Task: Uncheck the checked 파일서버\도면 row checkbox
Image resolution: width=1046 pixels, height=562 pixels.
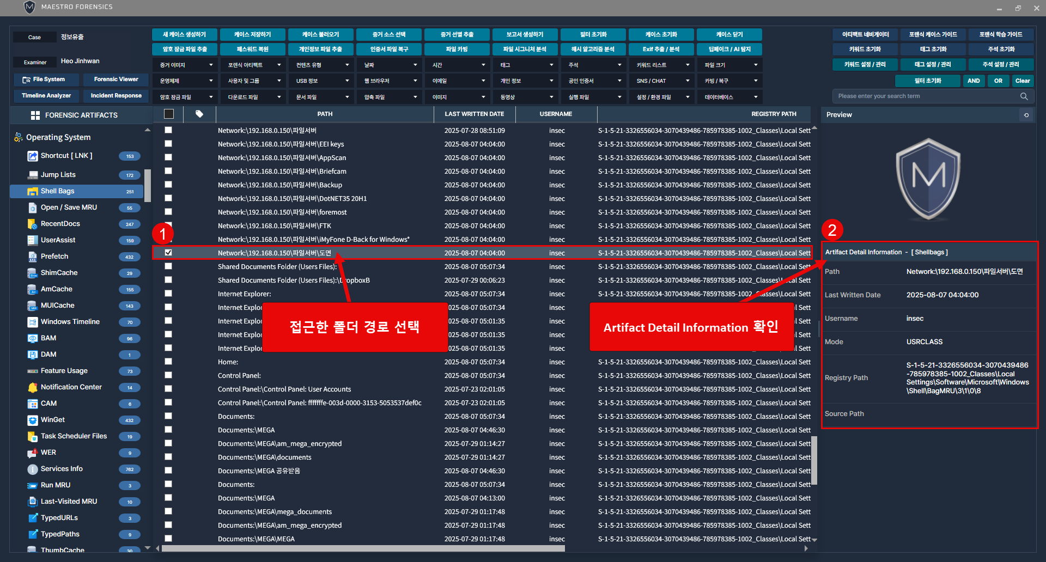Action: click(168, 253)
